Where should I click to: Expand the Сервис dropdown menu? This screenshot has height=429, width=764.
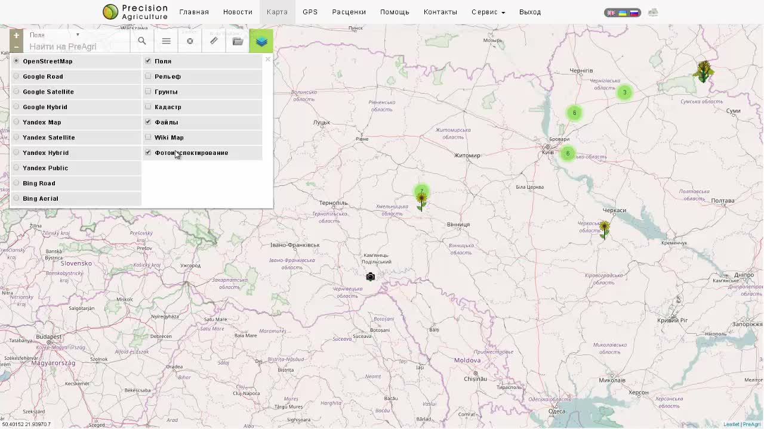point(488,12)
